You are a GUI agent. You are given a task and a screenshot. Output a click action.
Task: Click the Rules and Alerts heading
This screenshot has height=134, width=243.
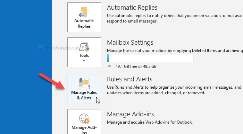click(x=129, y=79)
